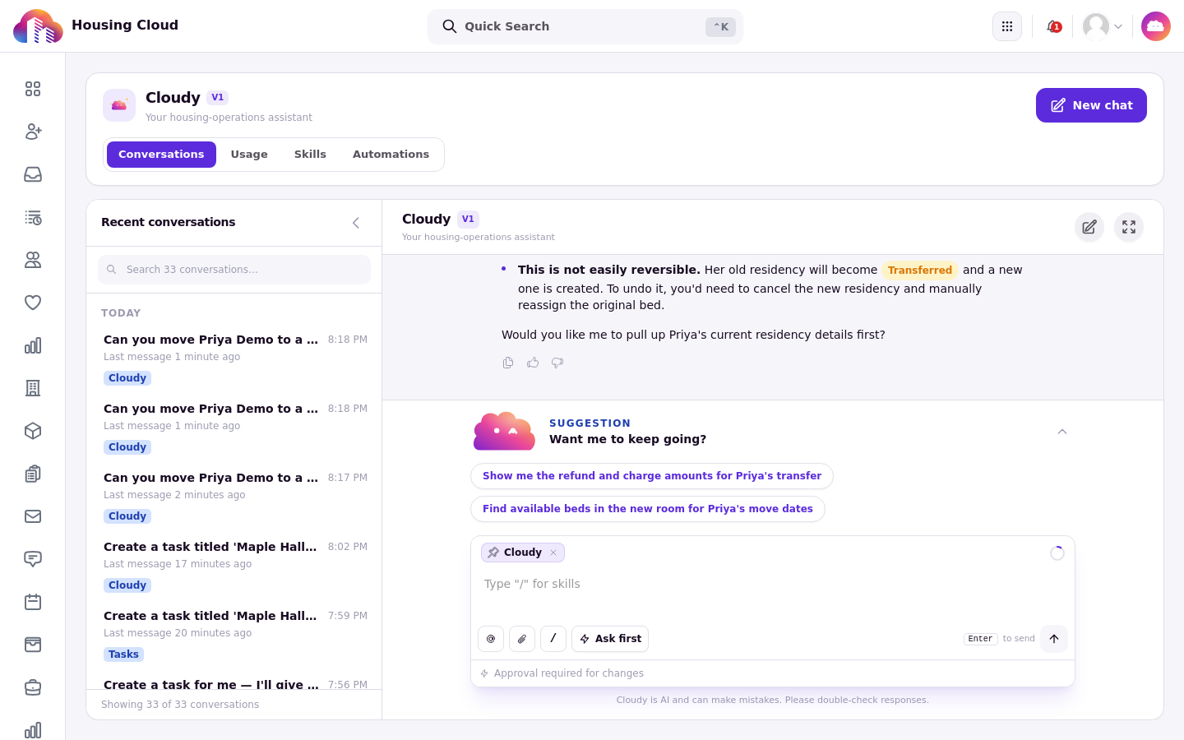The height and width of the screenshot is (740, 1184).
Task: Click the Search 33 conversations field
Action: click(234, 270)
